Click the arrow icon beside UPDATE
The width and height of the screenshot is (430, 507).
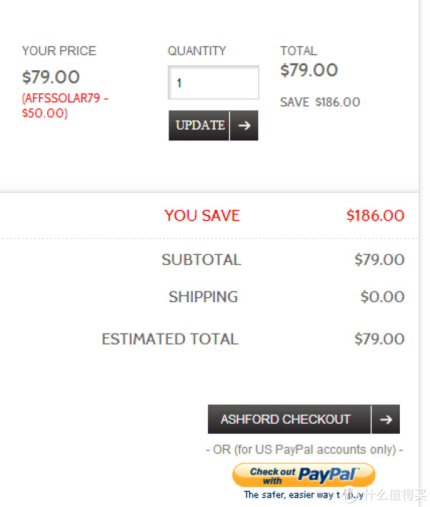click(244, 125)
